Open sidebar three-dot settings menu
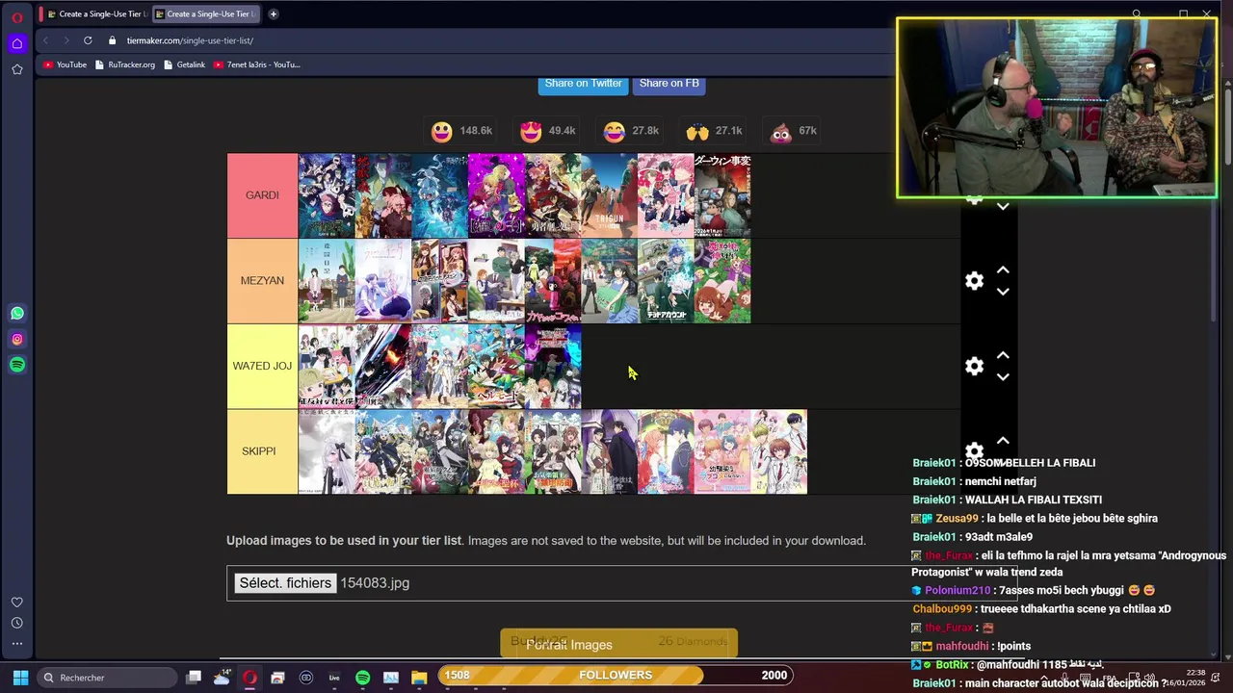 pyautogui.click(x=17, y=643)
